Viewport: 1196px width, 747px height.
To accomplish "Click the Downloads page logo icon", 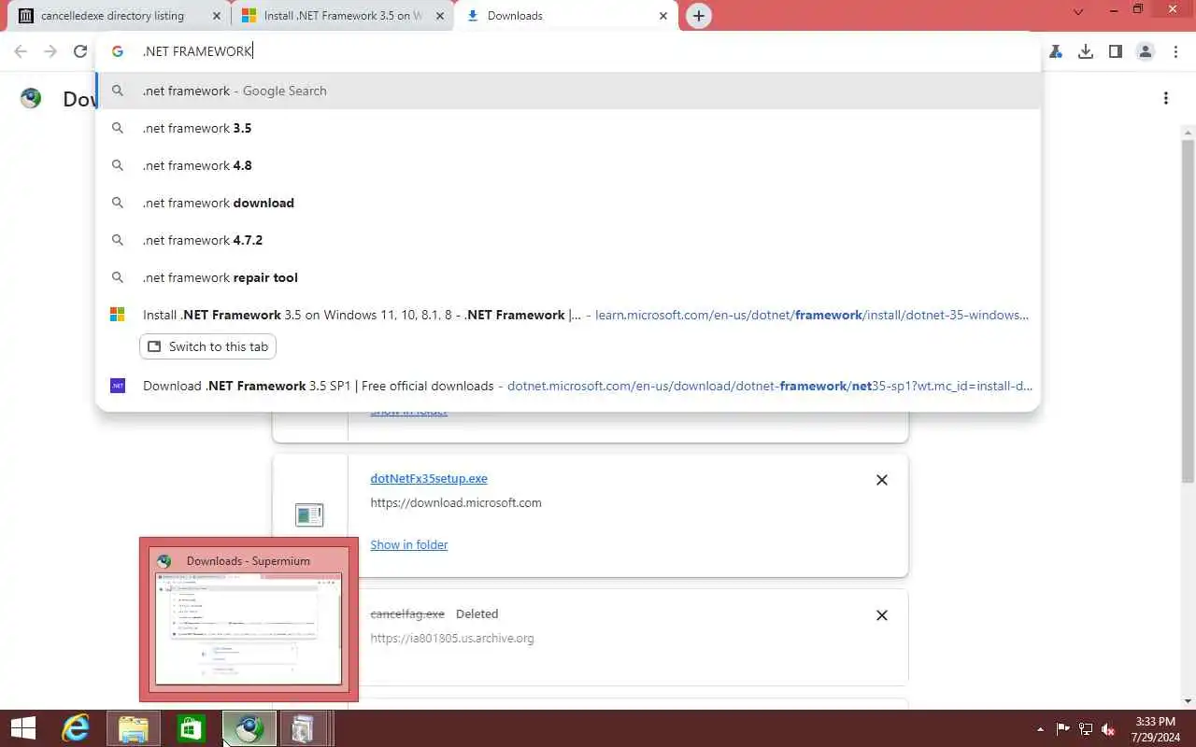I will pos(31,98).
